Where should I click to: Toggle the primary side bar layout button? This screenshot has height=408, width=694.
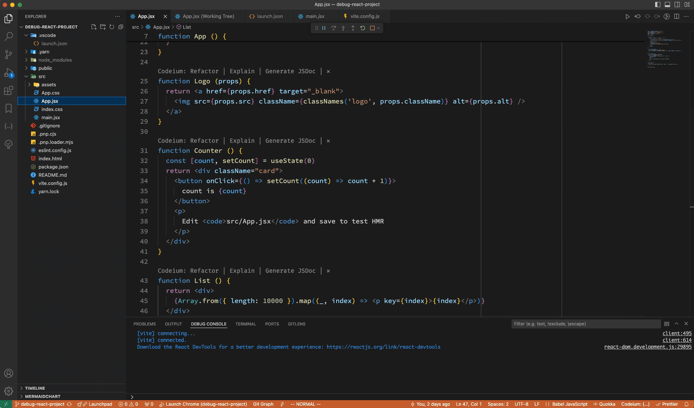pos(658,4)
